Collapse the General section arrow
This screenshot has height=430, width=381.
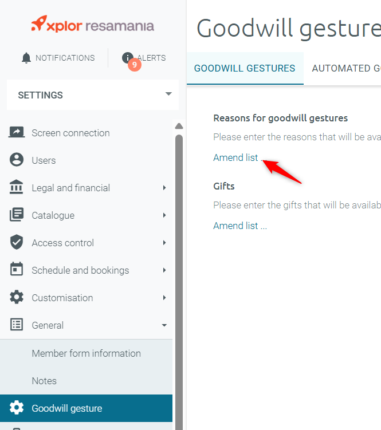click(x=164, y=325)
